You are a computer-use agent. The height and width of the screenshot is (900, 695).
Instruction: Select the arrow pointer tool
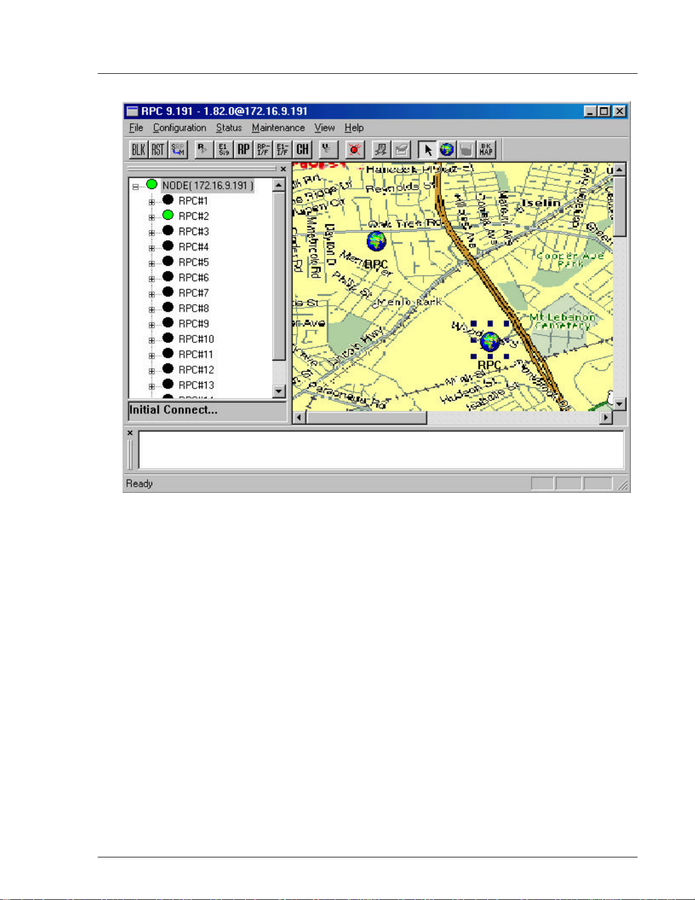pos(428,149)
